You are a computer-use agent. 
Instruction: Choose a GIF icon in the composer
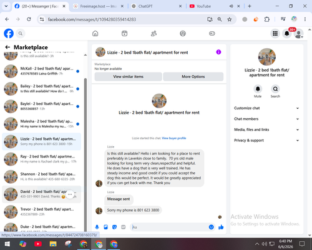124,227
